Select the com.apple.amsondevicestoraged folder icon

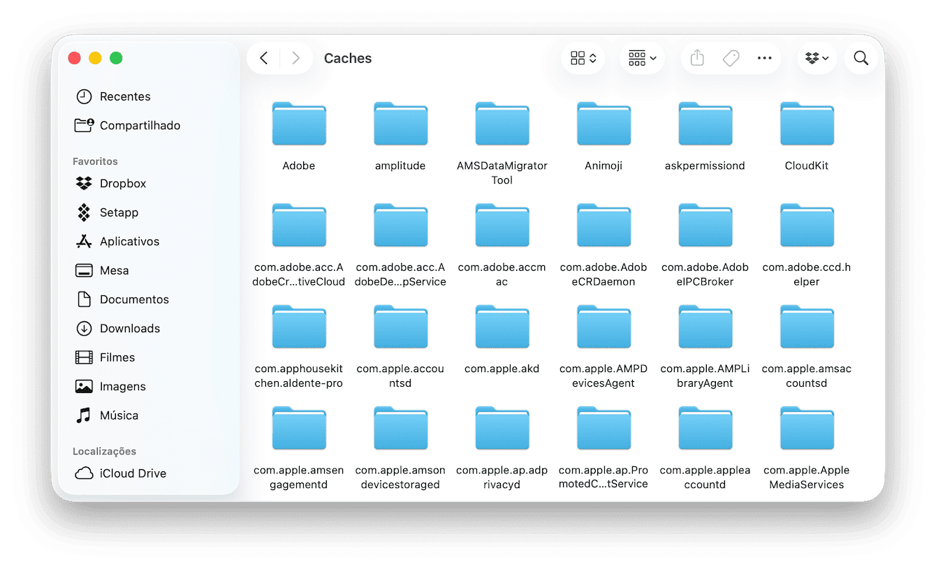(x=400, y=428)
